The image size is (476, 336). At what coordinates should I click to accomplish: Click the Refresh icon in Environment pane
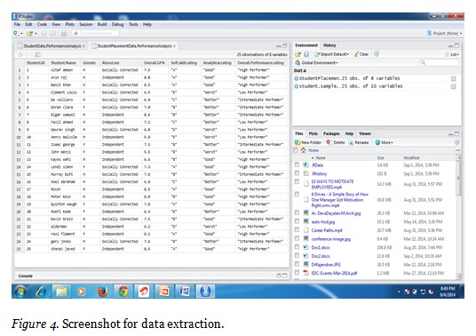tap(377, 54)
